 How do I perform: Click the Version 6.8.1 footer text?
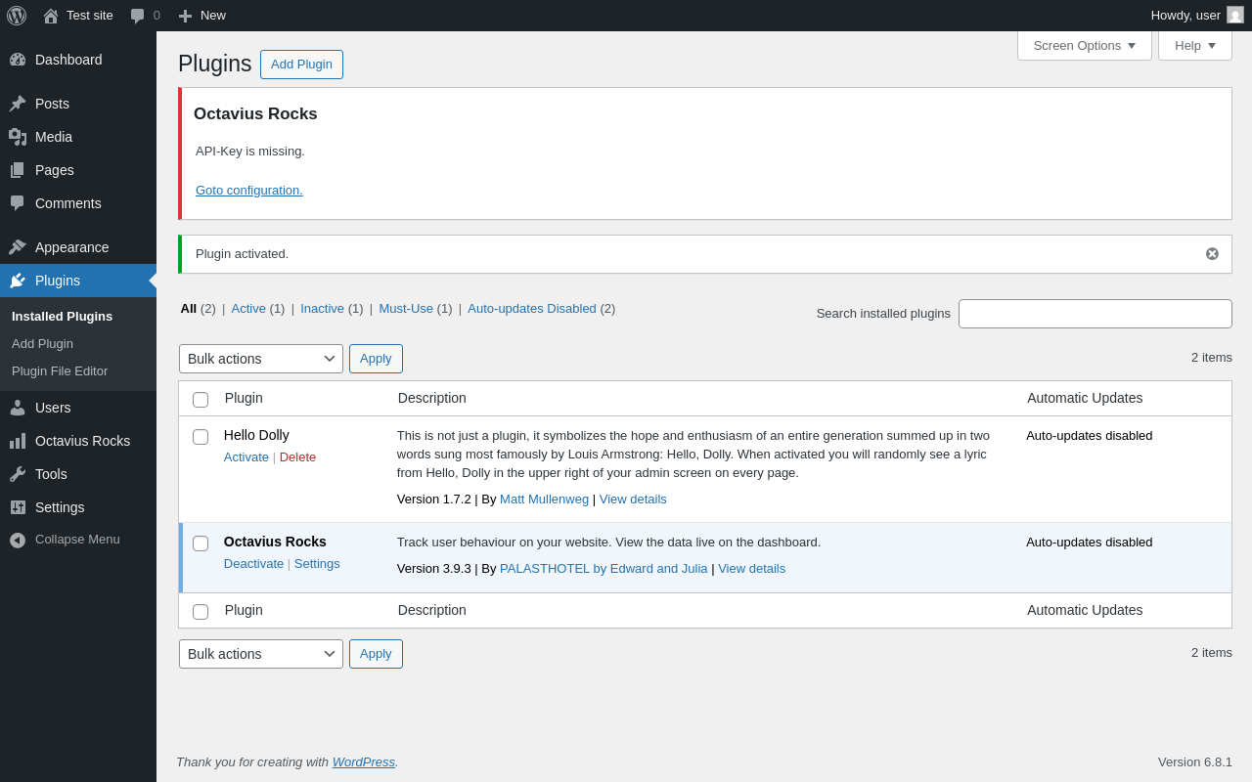click(x=1195, y=762)
